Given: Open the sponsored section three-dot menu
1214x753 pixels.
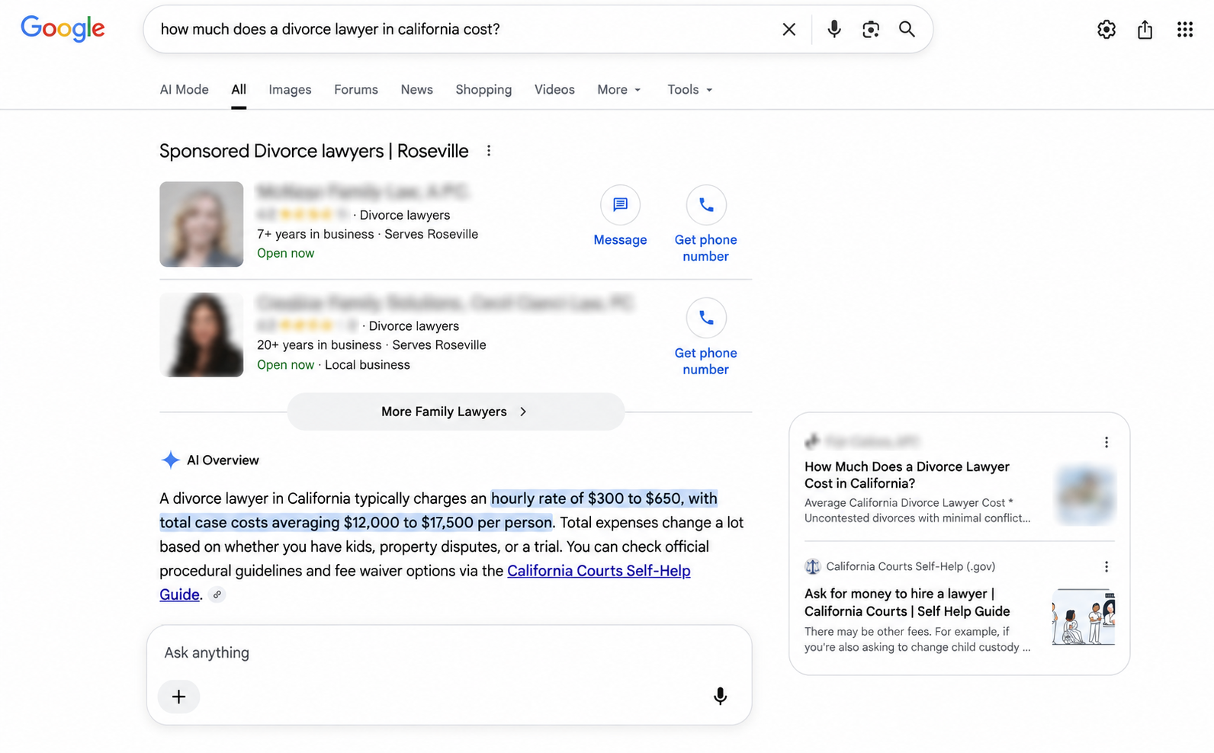Looking at the screenshot, I should pos(489,151).
